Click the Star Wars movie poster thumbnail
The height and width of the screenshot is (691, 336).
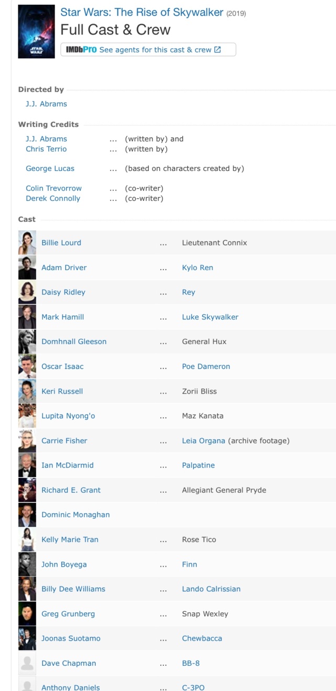coord(36,31)
